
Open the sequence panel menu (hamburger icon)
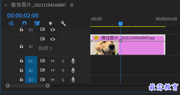(x=72, y=5)
